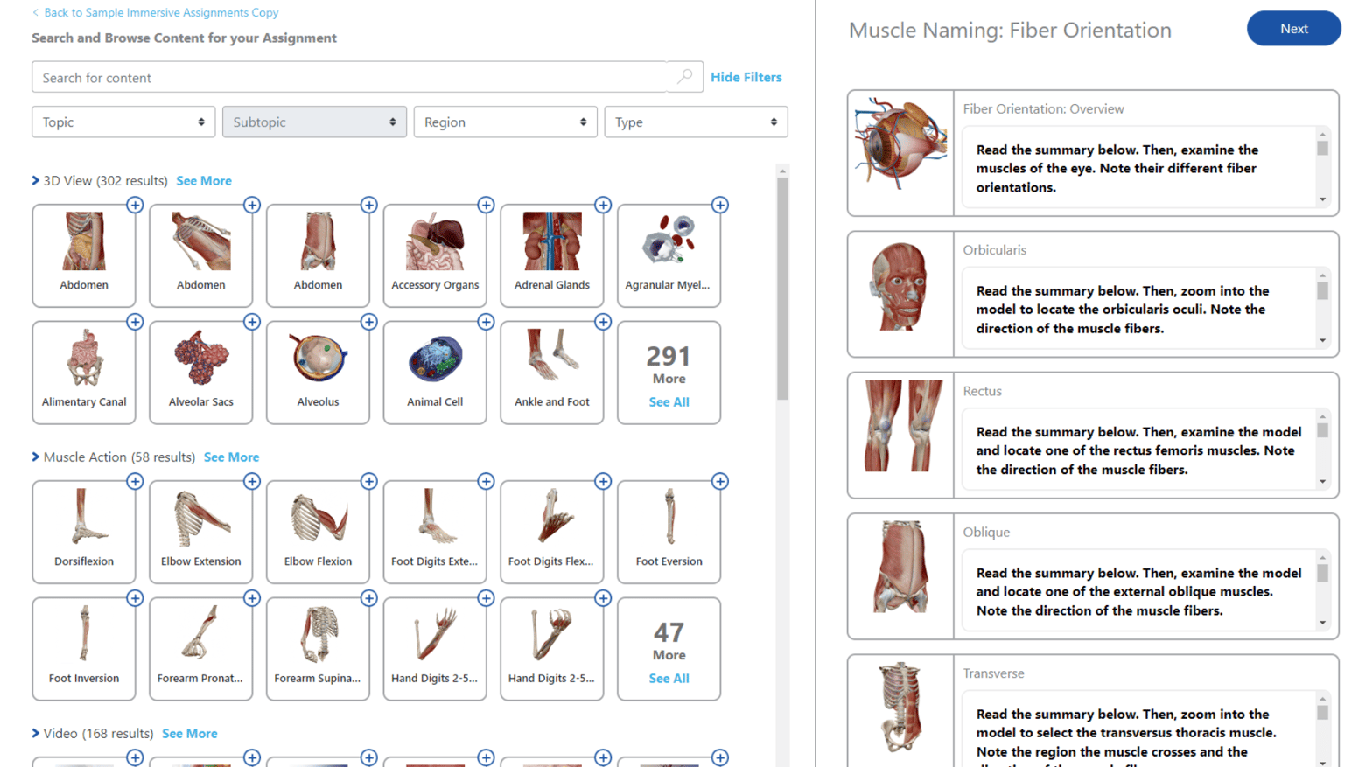Click the down scroll arrow in the Oblique card
This screenshot has height=767, width=1352.
click(x=1323, y=623)
